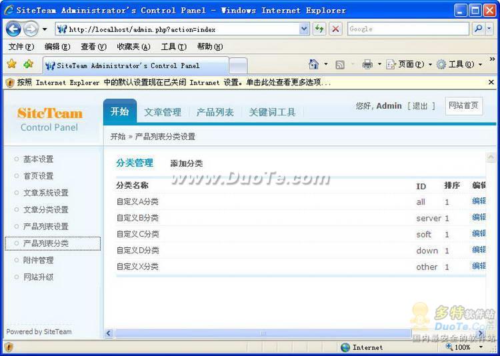Click the server ID cell

(x=429, y=219)
